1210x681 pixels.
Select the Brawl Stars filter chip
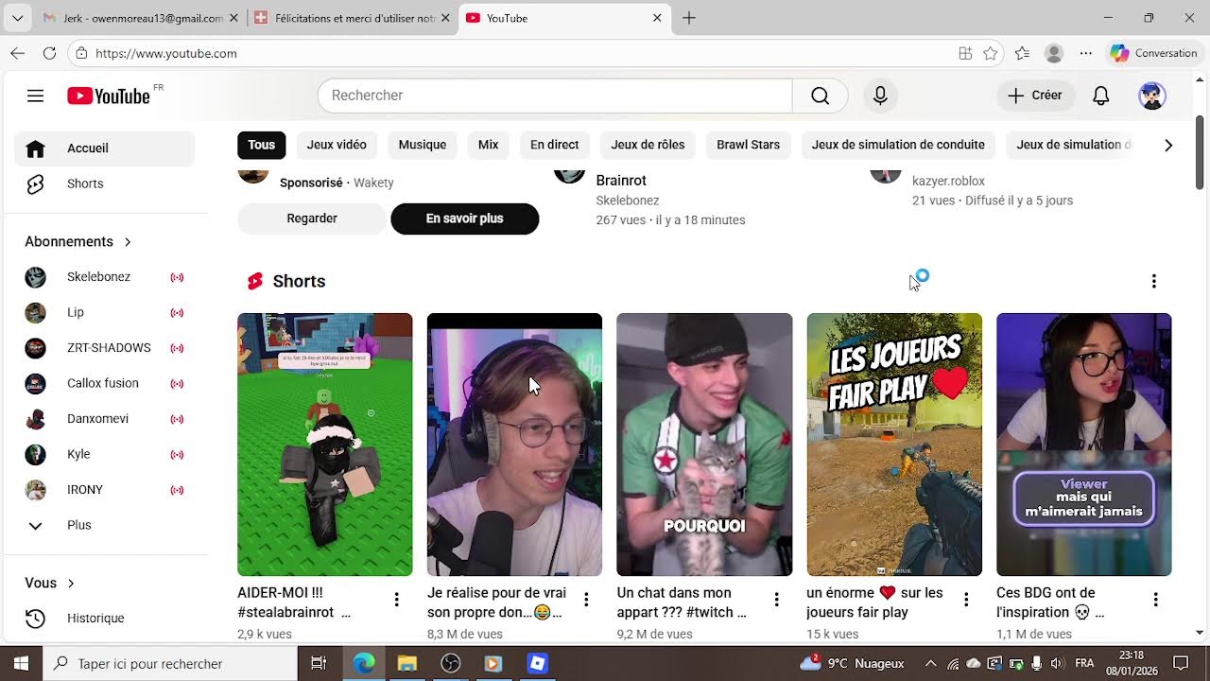pyautogui.click(x=748, y=145)
